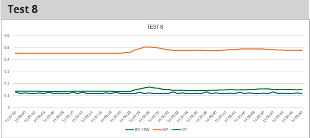310x138 pixels.
Task: Click the 0,1 y-axis label
Action: coord(7,95)
